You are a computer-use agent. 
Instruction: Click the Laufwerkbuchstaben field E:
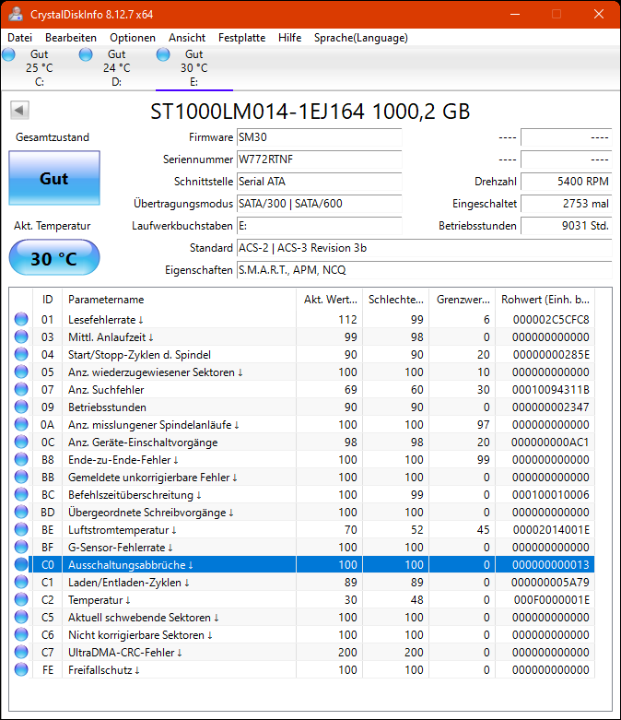320,226
